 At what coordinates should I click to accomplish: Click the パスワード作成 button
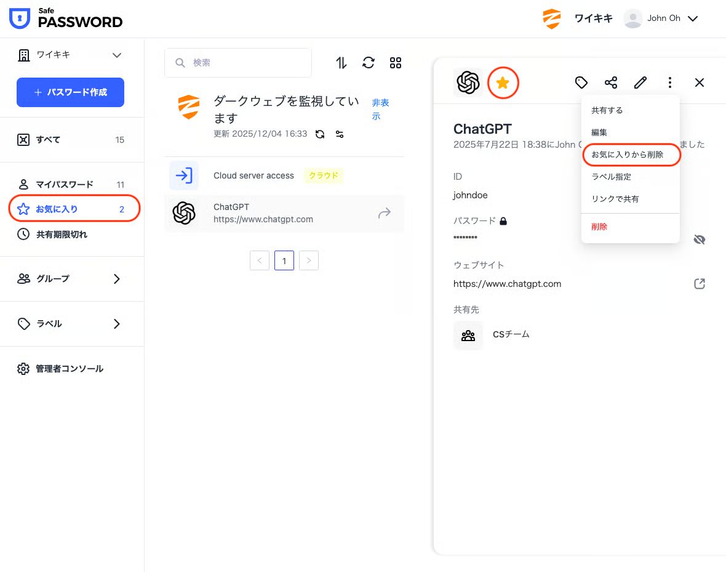pos(70,92)
